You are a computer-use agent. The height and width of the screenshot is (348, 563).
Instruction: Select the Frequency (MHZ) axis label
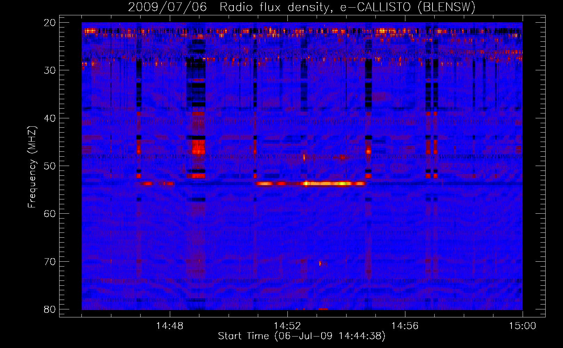click(x=32, y=167)
